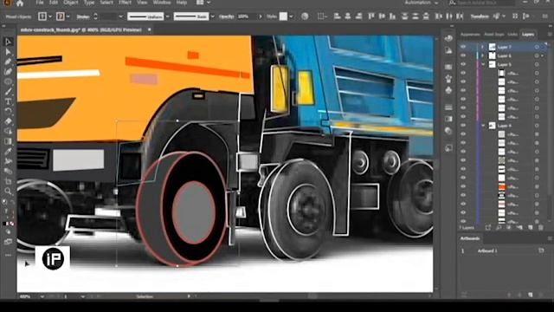
Task: Open the Window menu
Action: [x=162, y=3]
